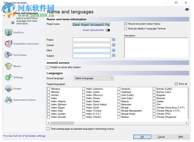Click the Project text field
The image size is (194, 142).
91,40
